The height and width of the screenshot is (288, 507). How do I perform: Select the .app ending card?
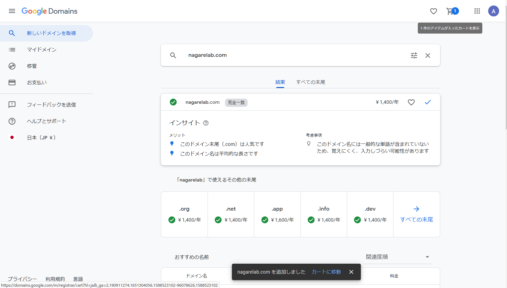(x=277, y=214)
